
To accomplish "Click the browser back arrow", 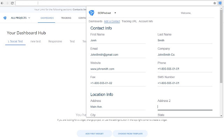I will (x=2, y=3).
